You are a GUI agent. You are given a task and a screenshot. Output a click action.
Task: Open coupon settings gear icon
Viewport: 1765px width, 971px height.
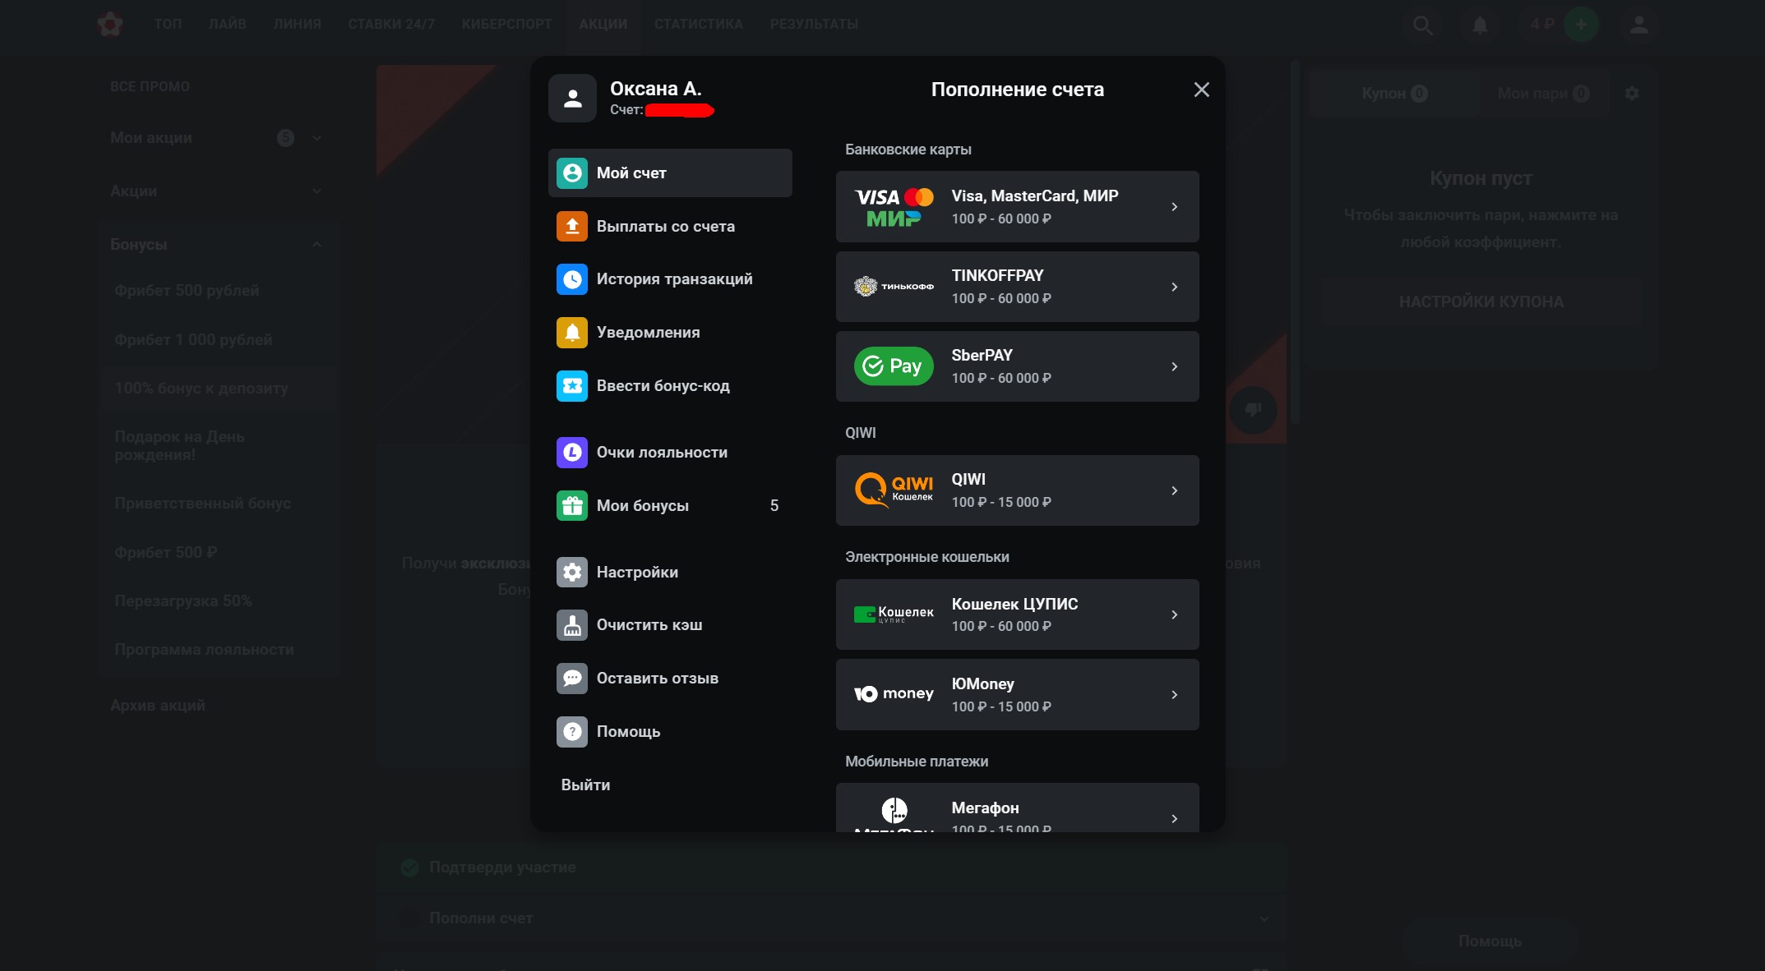(1632, 94)
